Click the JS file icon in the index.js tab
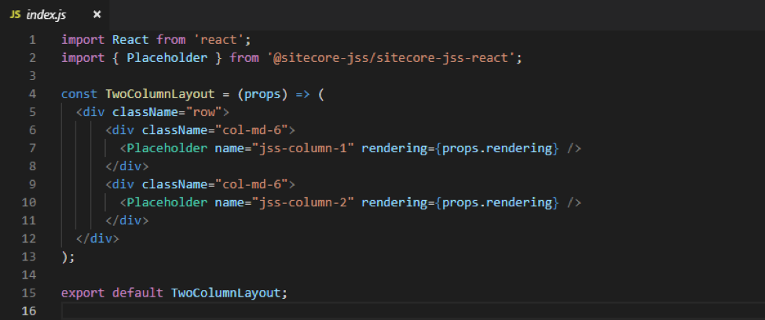The height and width of the screenshot is (320, 765). pyautogui.click(x=15, y=15)
